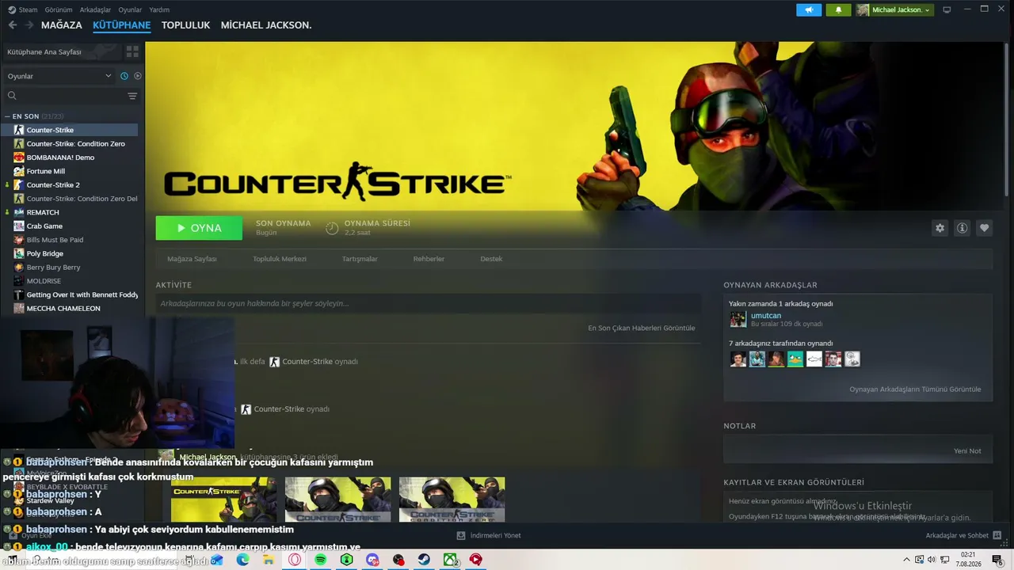
Task: Expand the Oyunlar library filter dropdown
Action: coord(60,76)
